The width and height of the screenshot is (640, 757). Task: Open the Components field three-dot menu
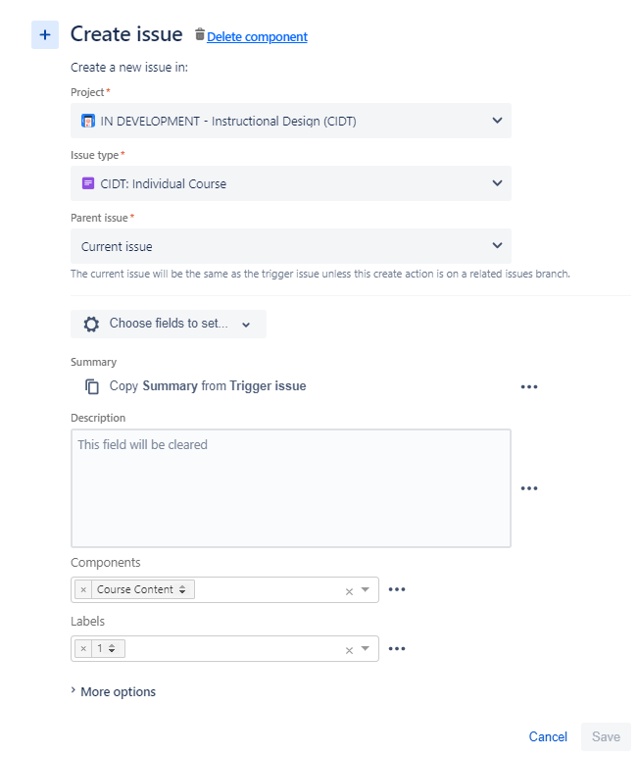[x=397, y=589]
